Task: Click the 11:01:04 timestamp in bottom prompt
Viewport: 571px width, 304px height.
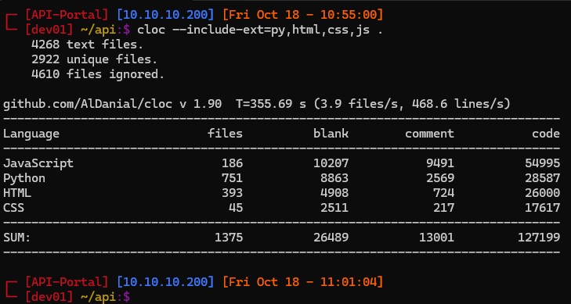Action: (348, 282)
